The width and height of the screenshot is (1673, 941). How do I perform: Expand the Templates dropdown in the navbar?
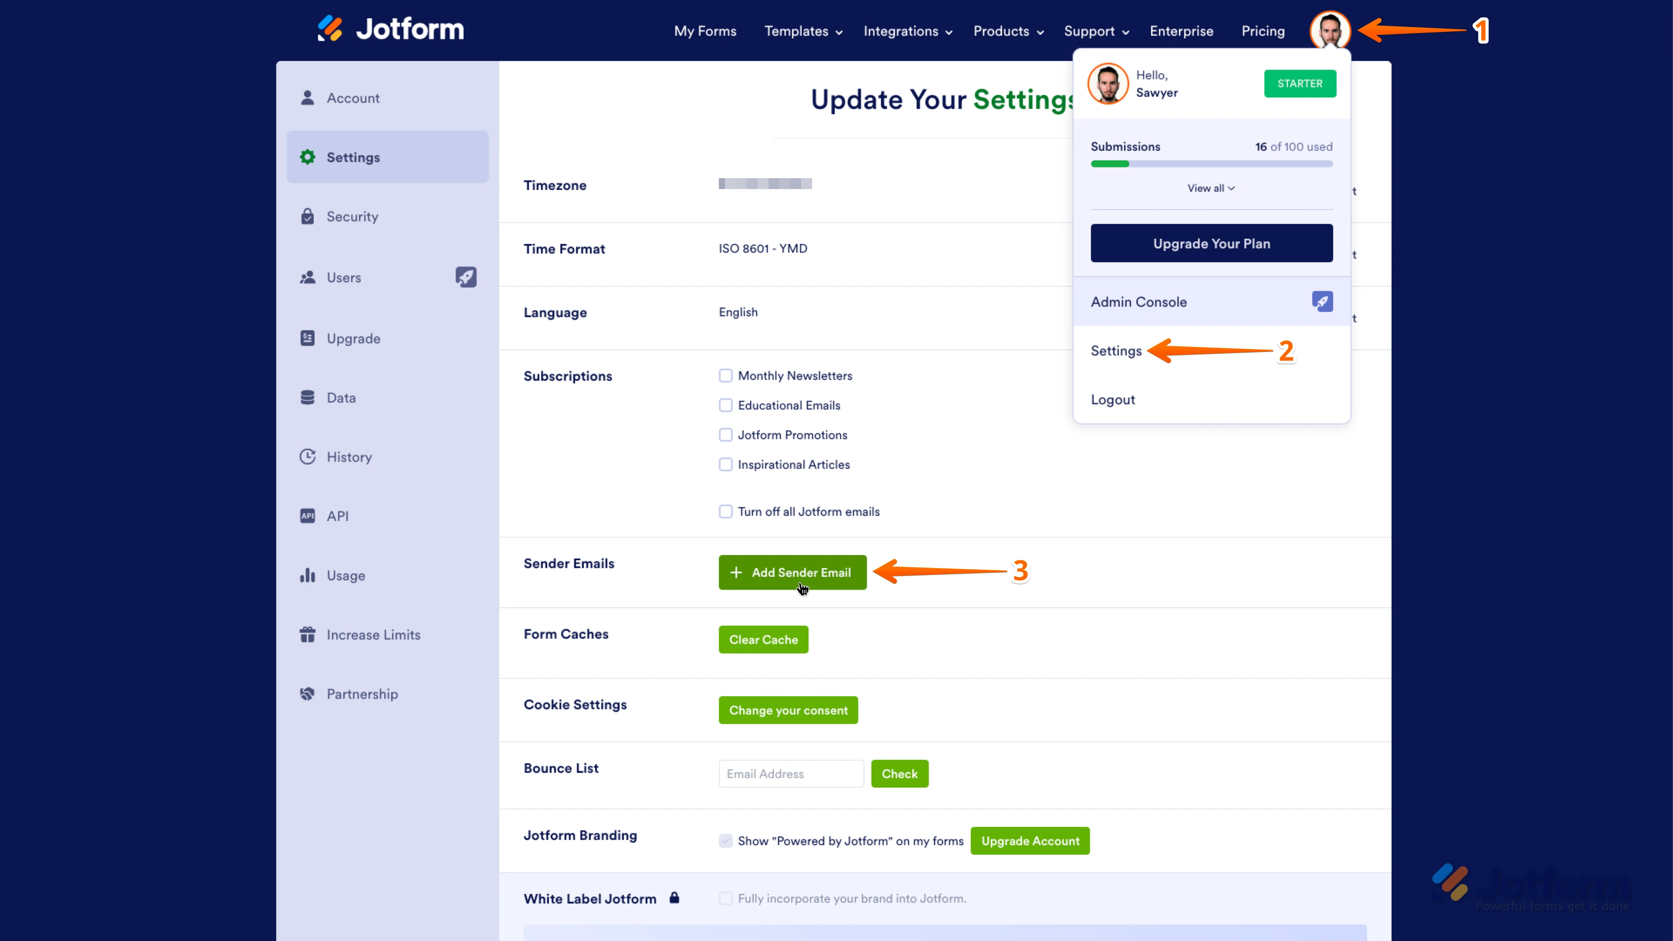pos(803,31)
